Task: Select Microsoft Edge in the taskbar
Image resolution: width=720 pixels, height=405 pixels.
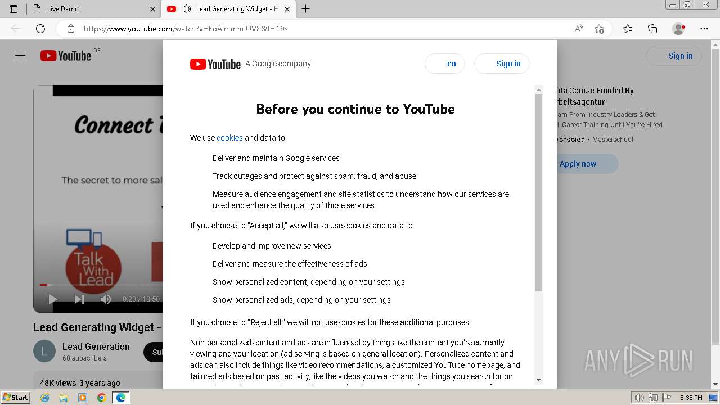Action: coord(120,398)
